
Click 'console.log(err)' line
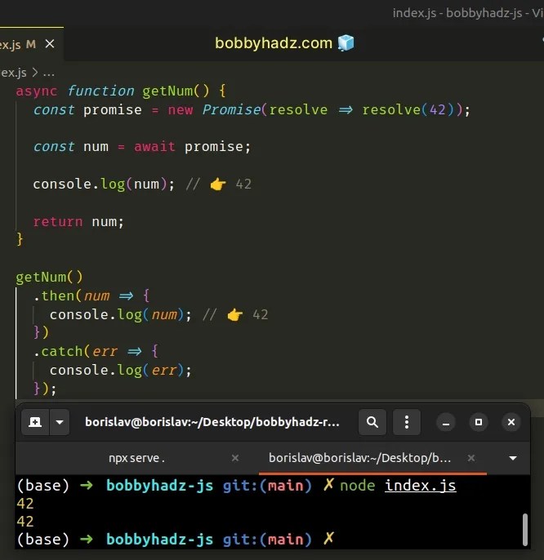[x=121, y=371]
